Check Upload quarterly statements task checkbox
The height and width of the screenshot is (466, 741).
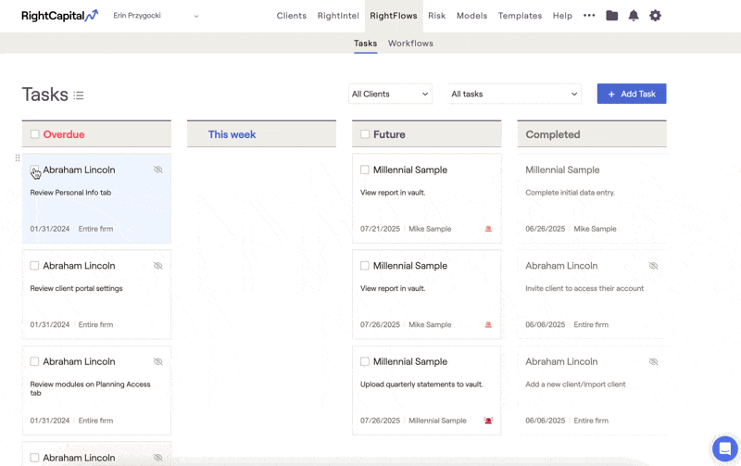point(365,361)
